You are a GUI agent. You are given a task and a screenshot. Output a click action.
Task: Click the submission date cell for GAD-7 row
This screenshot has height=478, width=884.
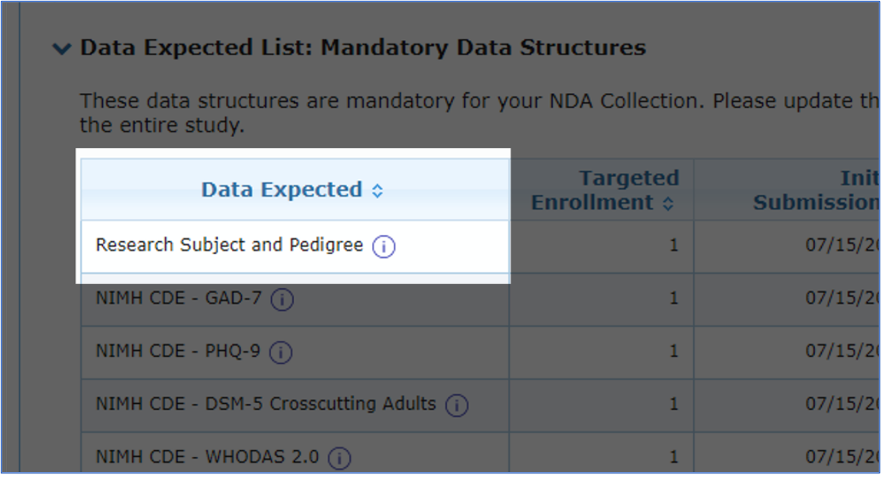click(x=842, y=300)
